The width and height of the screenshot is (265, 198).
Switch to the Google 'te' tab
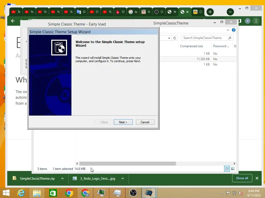(133, 12)
